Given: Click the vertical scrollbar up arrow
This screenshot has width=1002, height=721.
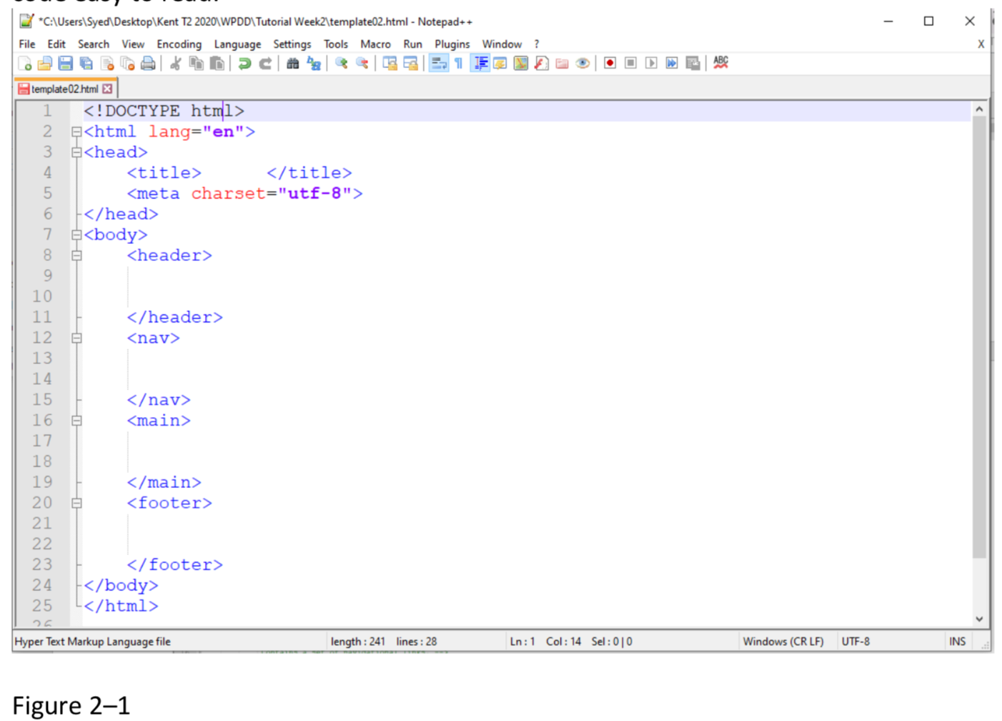Looking at the screenshot, I should pyautogui.click(x=979, y=110).
